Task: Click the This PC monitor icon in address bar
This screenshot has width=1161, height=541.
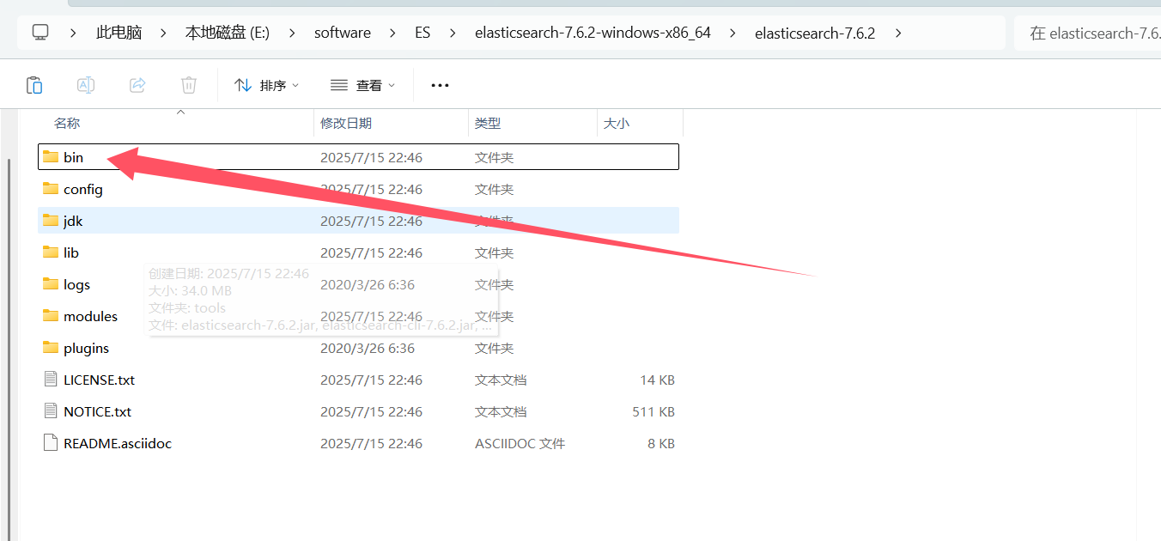Action: coord(40,33)
